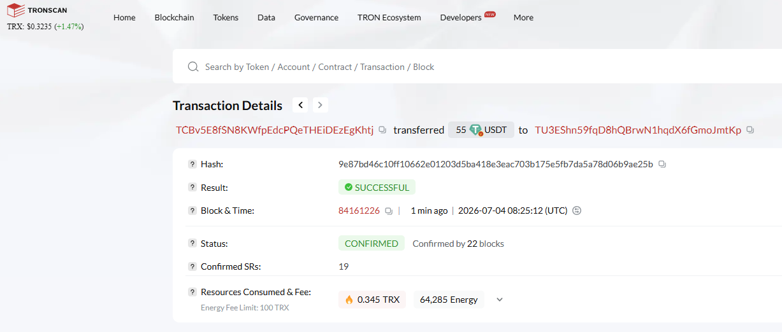Click the 0.345 TRX burn badge
This screenshot has height=332, width=782.
pyautogui.click(x=372, y=300)
